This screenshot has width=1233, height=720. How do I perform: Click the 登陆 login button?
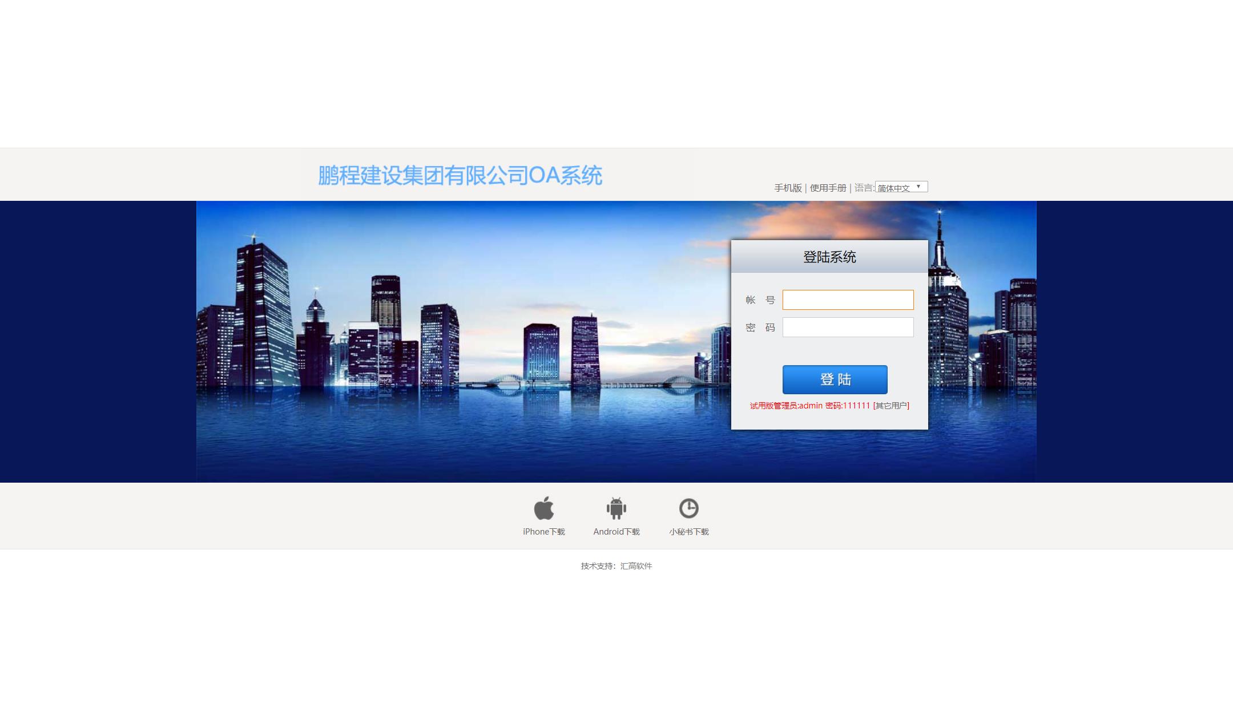coord(835,379)
